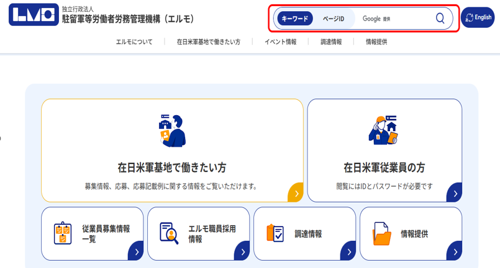Switch search mode to ページID

(333, 19)
